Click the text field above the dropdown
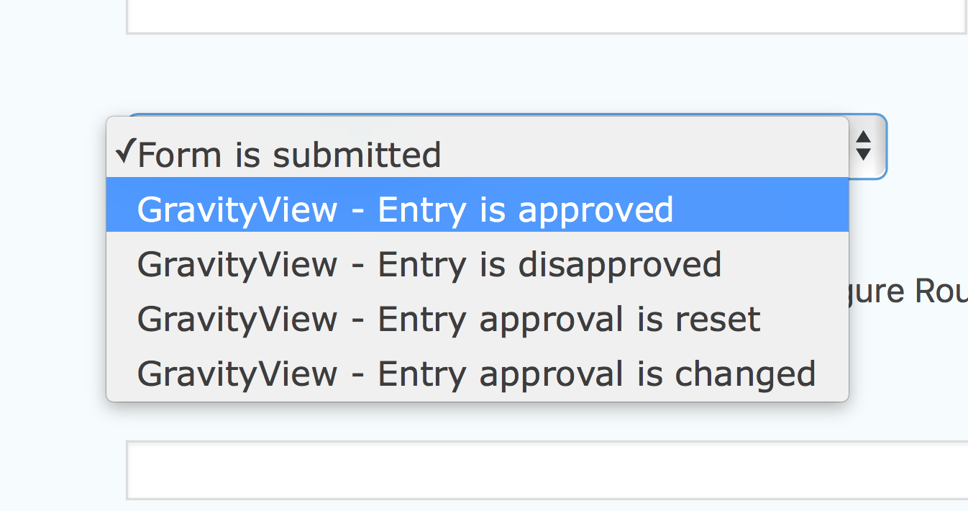 547,16
